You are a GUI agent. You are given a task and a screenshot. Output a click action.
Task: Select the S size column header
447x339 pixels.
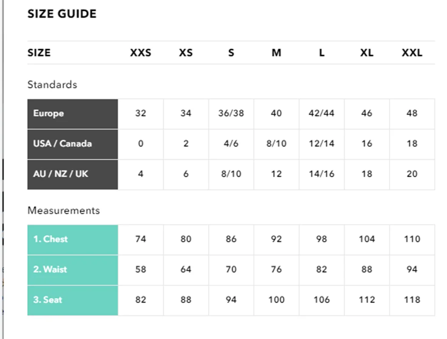231,53
